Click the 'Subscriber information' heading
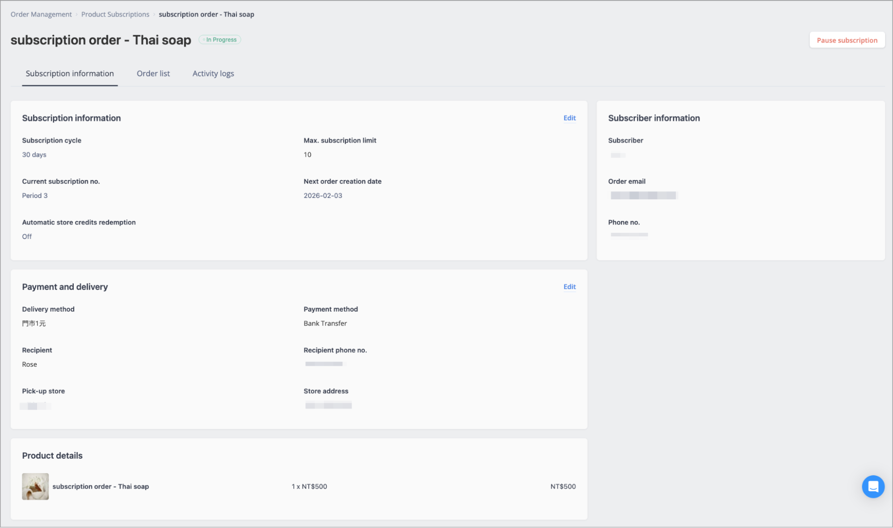Viewport: 893px width, 528px height. coord(654,118)
